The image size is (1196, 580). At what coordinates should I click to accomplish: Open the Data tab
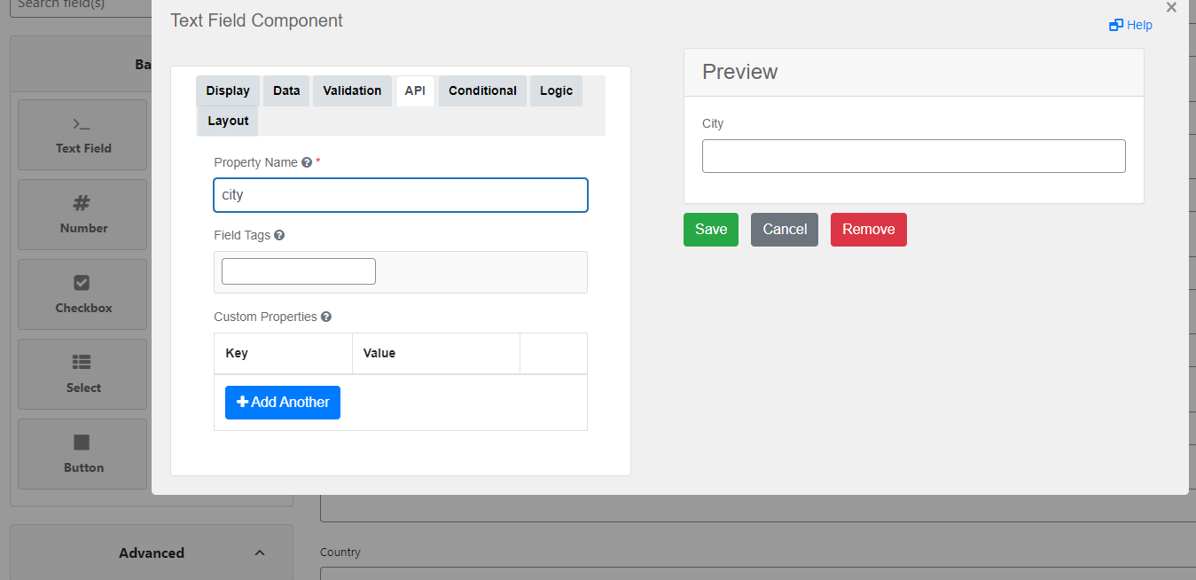click(286, 91)
